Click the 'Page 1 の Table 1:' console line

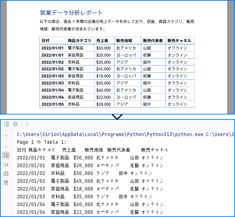pos(42,142)
